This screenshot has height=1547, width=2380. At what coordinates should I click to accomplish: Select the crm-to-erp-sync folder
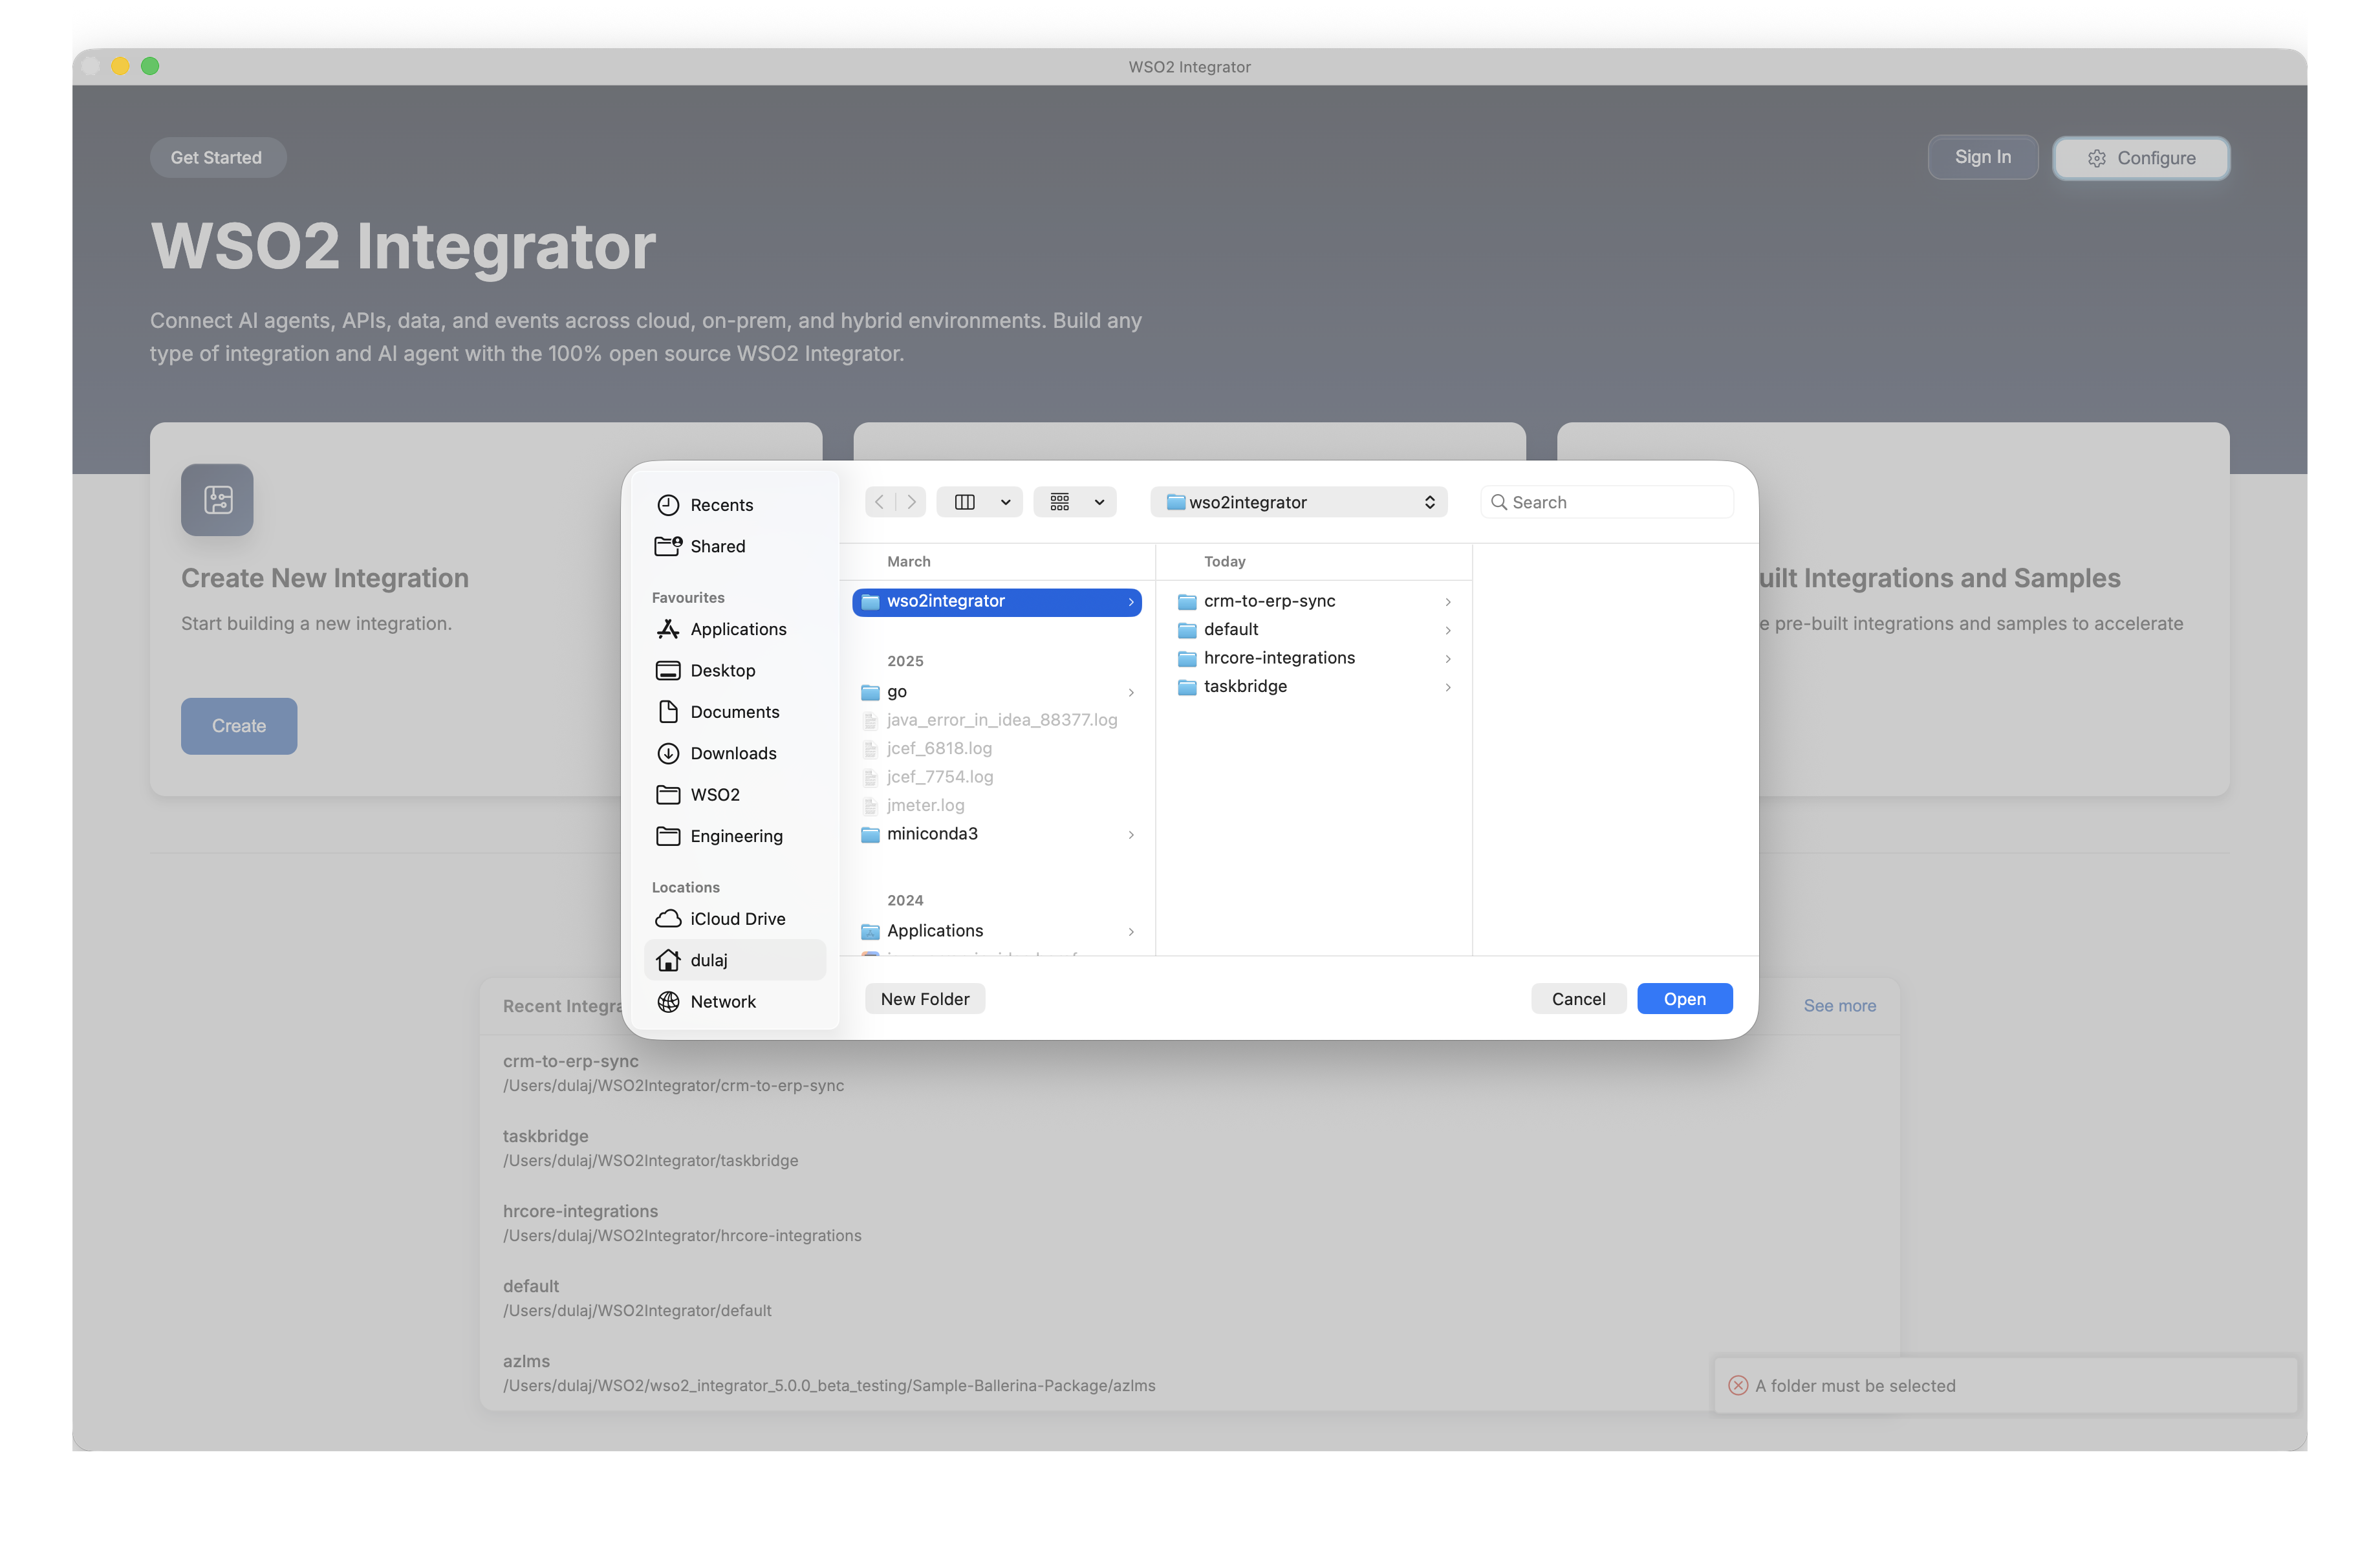(x=1314, y=601)
